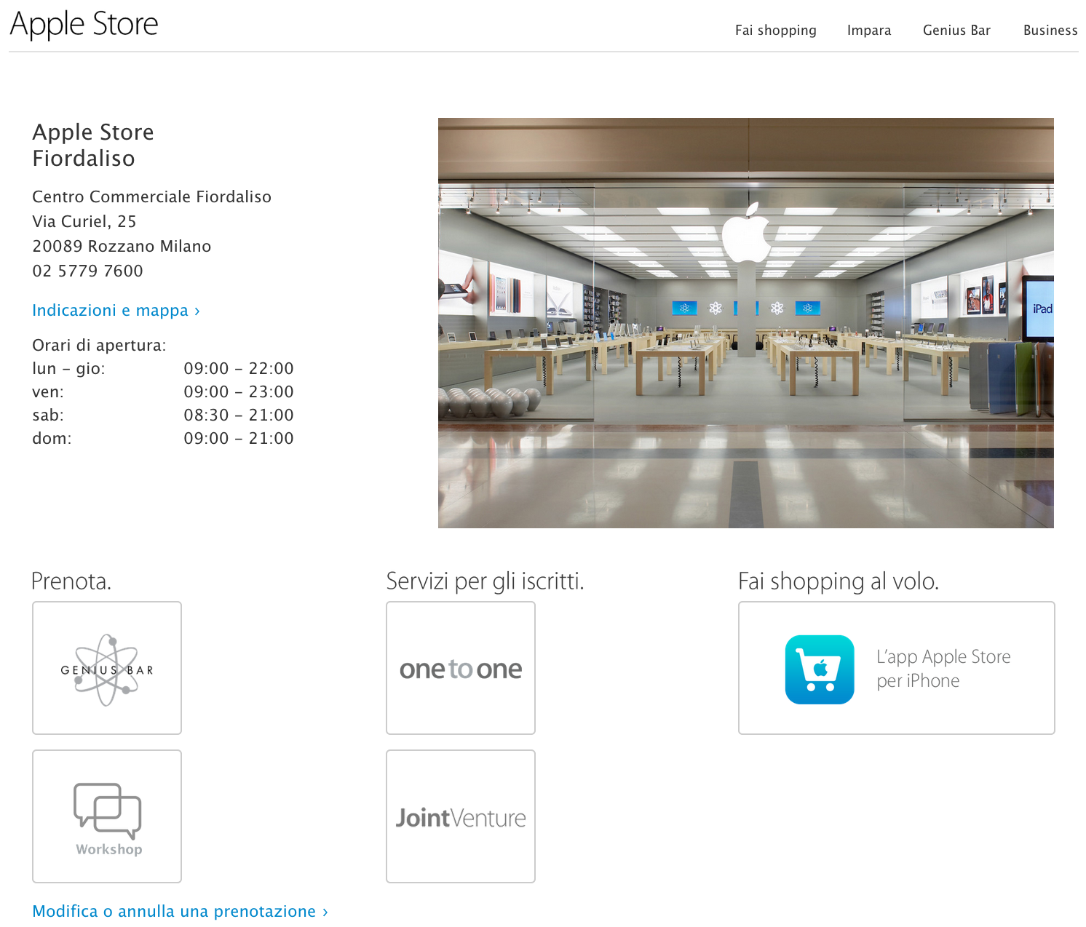The width and height of the screenshot is (1086, 927).
Task: Go to Genius Bar in top navigation
Action: (956, 31)
